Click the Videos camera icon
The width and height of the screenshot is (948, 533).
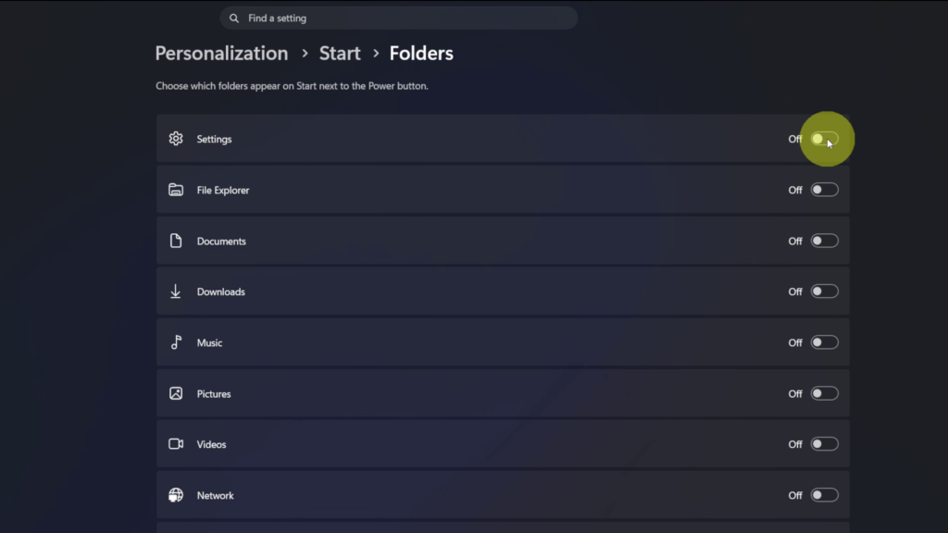click(x=176, y=444)
